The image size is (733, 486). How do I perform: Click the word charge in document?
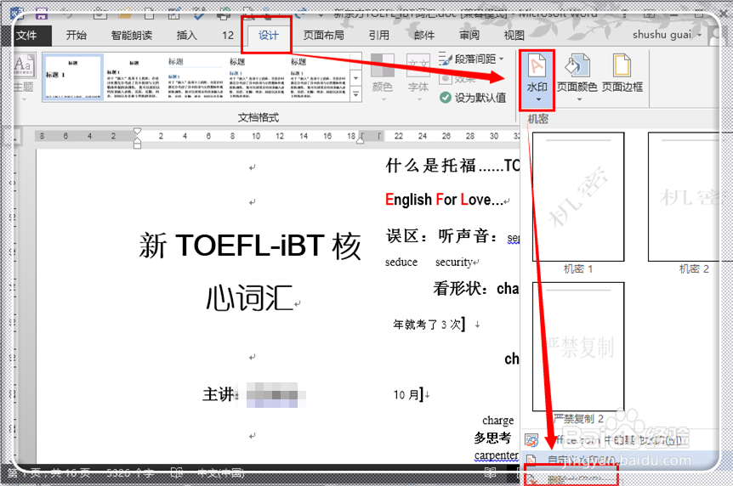[497, 420]
